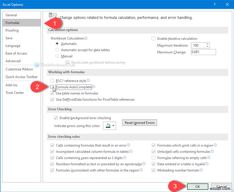Viewport: 234px width, 192px height.
Task: Info icon for Misleading number formats
Action: click(201, 170)
